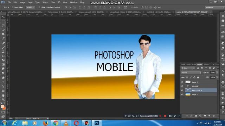Enable the Auto-Select checkbox
The width and height of the screenshot is (225, 126).
click(x=13, y=7)
